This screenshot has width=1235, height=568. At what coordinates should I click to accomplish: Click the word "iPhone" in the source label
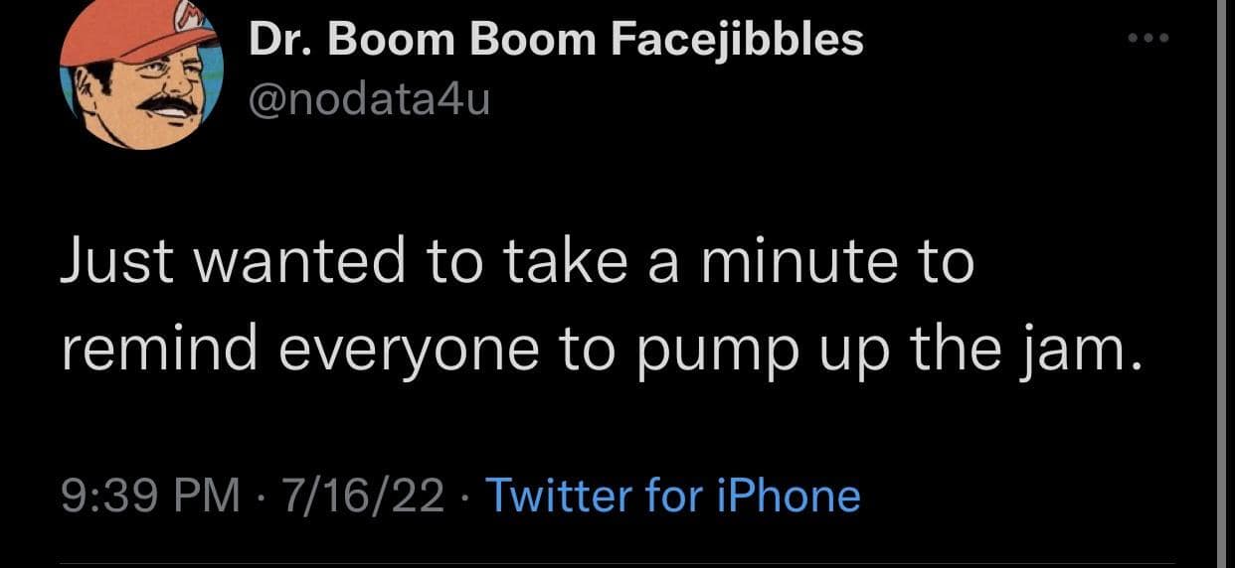(791, 496)
